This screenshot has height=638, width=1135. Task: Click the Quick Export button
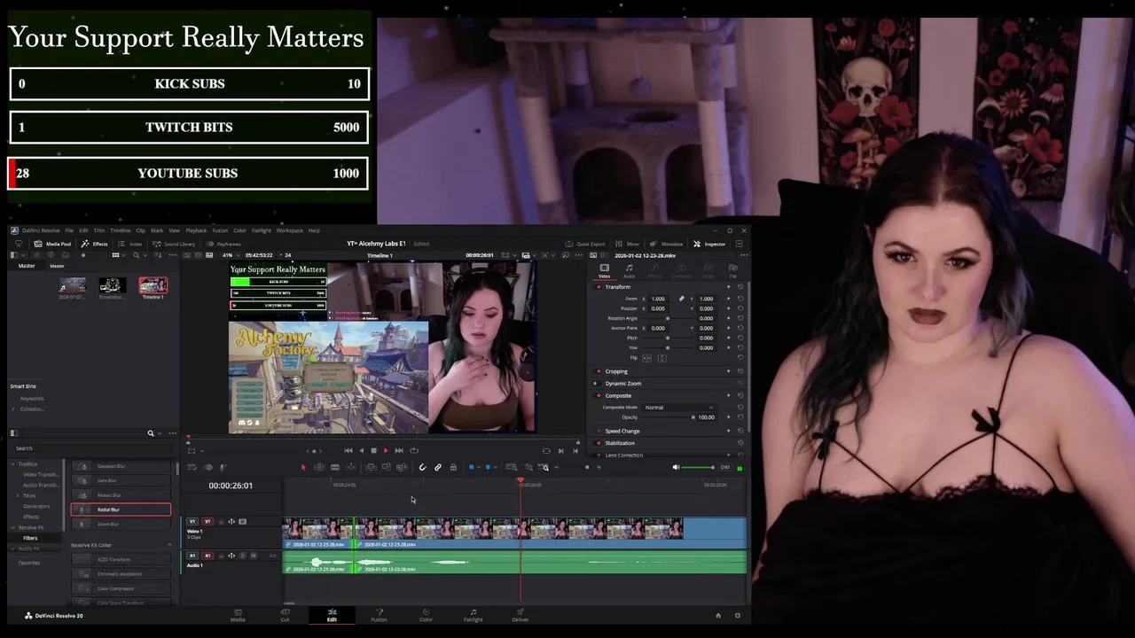(x=586, y=244)
